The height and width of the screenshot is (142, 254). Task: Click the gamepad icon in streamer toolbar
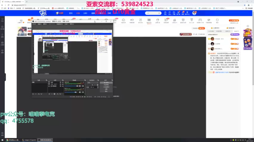pyautogui.click(x=200, y=21)
